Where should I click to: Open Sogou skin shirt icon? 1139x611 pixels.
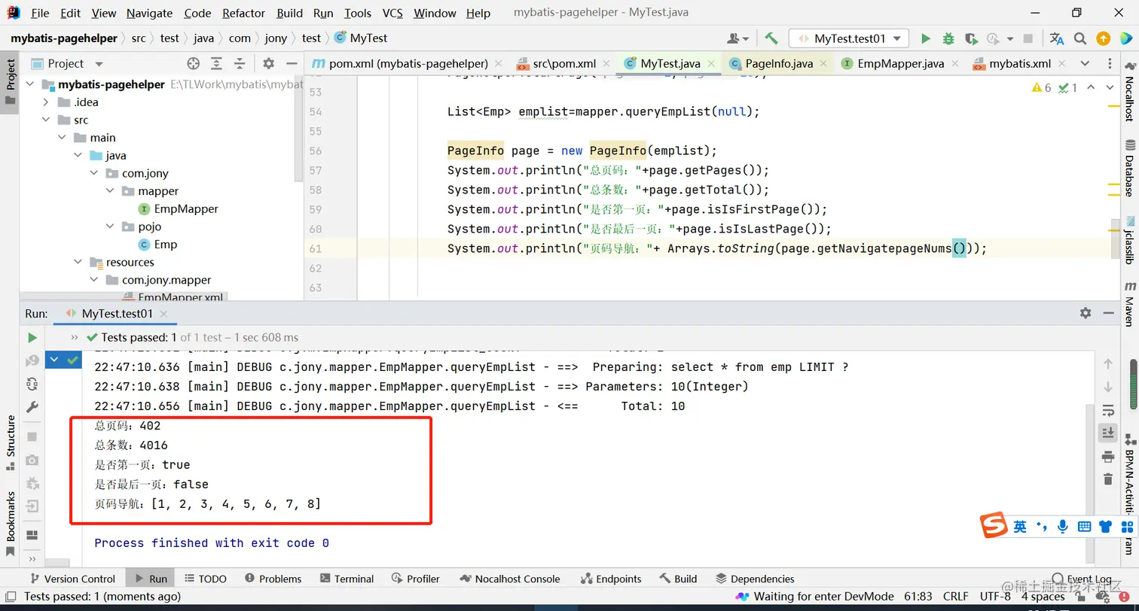pyautogui.click(x=1106, y=527)
